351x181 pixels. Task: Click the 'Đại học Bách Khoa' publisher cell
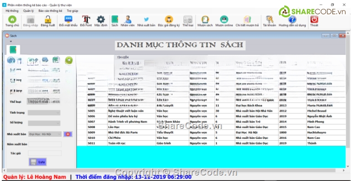(257, 106)
